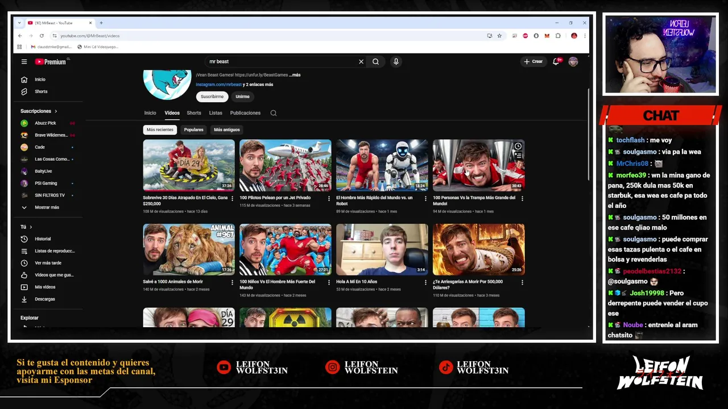Click the magnifier search button

(375, 61)
